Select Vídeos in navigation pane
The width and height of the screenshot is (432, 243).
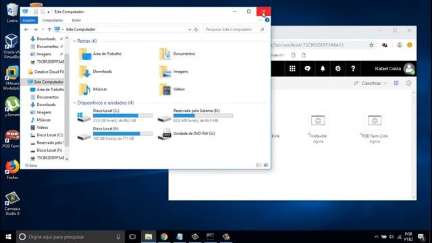39,128
